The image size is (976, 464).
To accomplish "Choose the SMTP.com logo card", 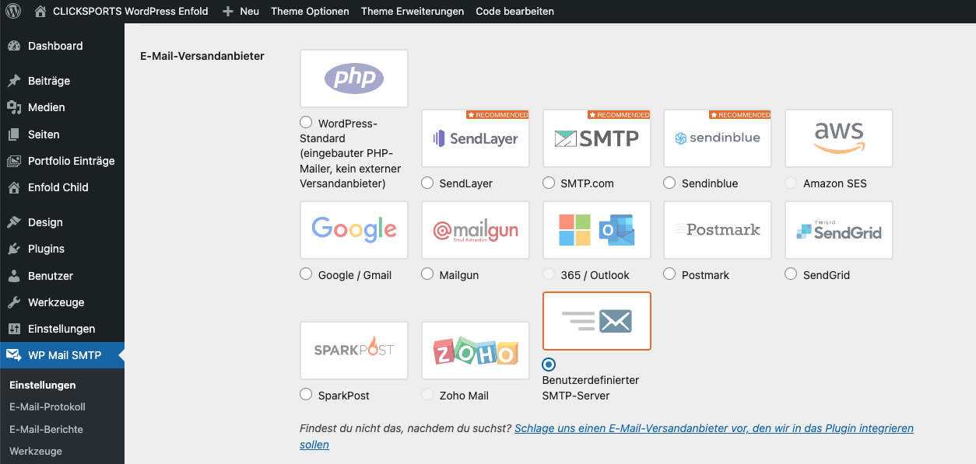I will pos(597,138).
